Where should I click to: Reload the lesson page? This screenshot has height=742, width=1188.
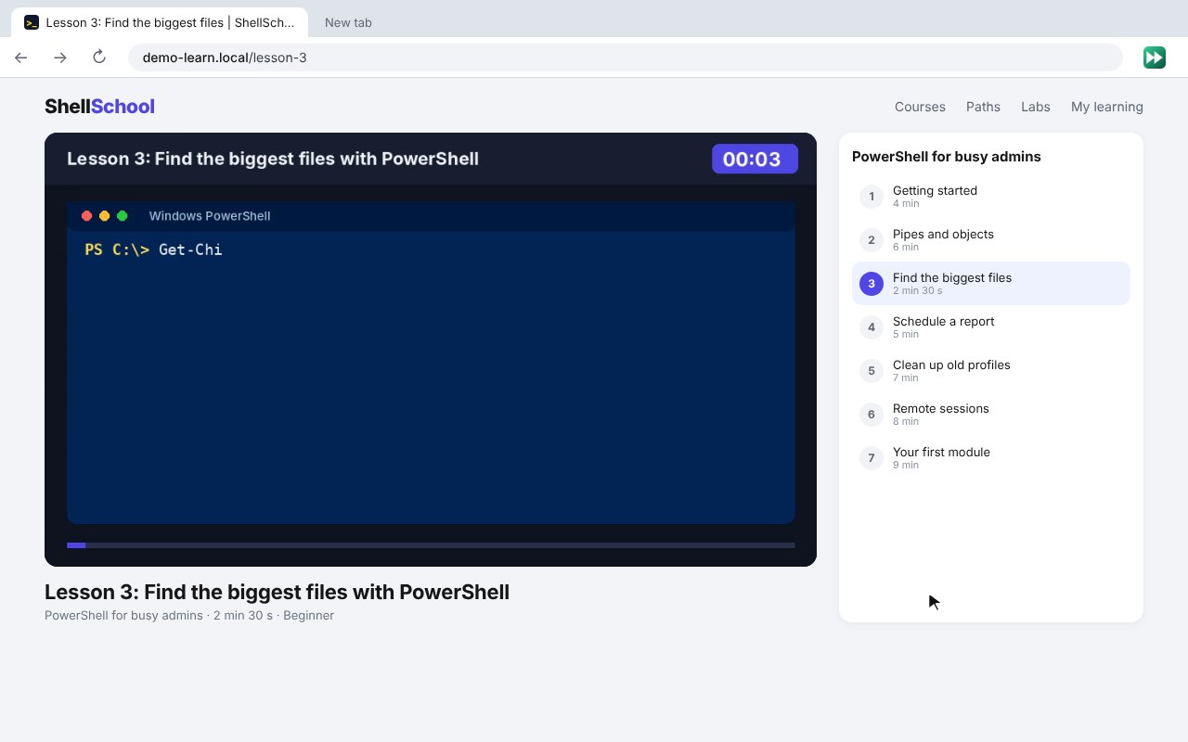[99, 58]
